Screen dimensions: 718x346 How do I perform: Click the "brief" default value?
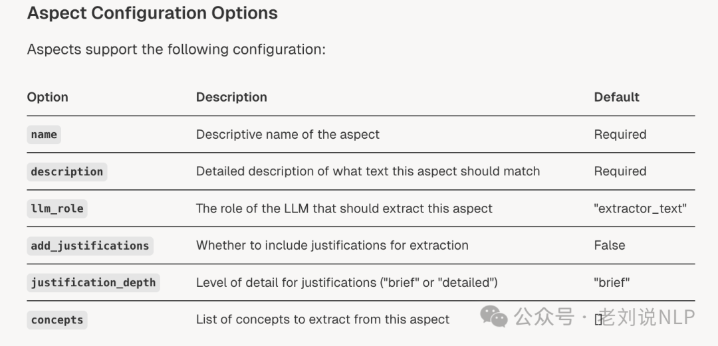[x=612, y=282]
